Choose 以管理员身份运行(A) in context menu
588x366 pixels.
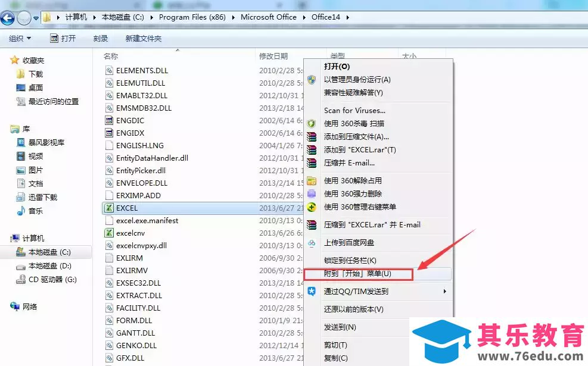pyautogui.click(x=357, y=79)
